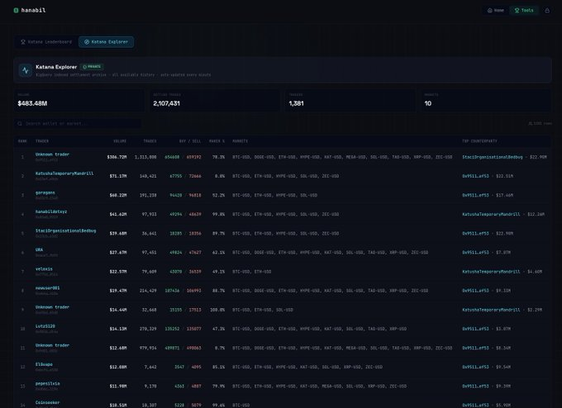The height and width of the screenshot is (408, 562).
Task: Open trader hanabildotxyz
Action: point(51,211)
